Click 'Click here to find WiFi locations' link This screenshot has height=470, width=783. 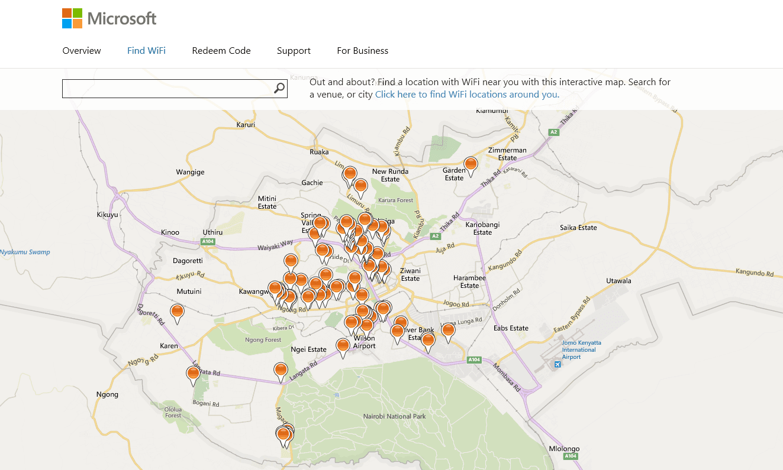[x=467, y=94]
